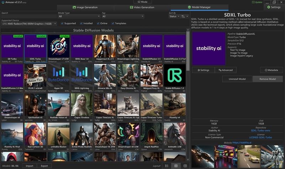
Task: Expand the Model Type dropdown
Action: pyautogui.click(x=78, y=16)
